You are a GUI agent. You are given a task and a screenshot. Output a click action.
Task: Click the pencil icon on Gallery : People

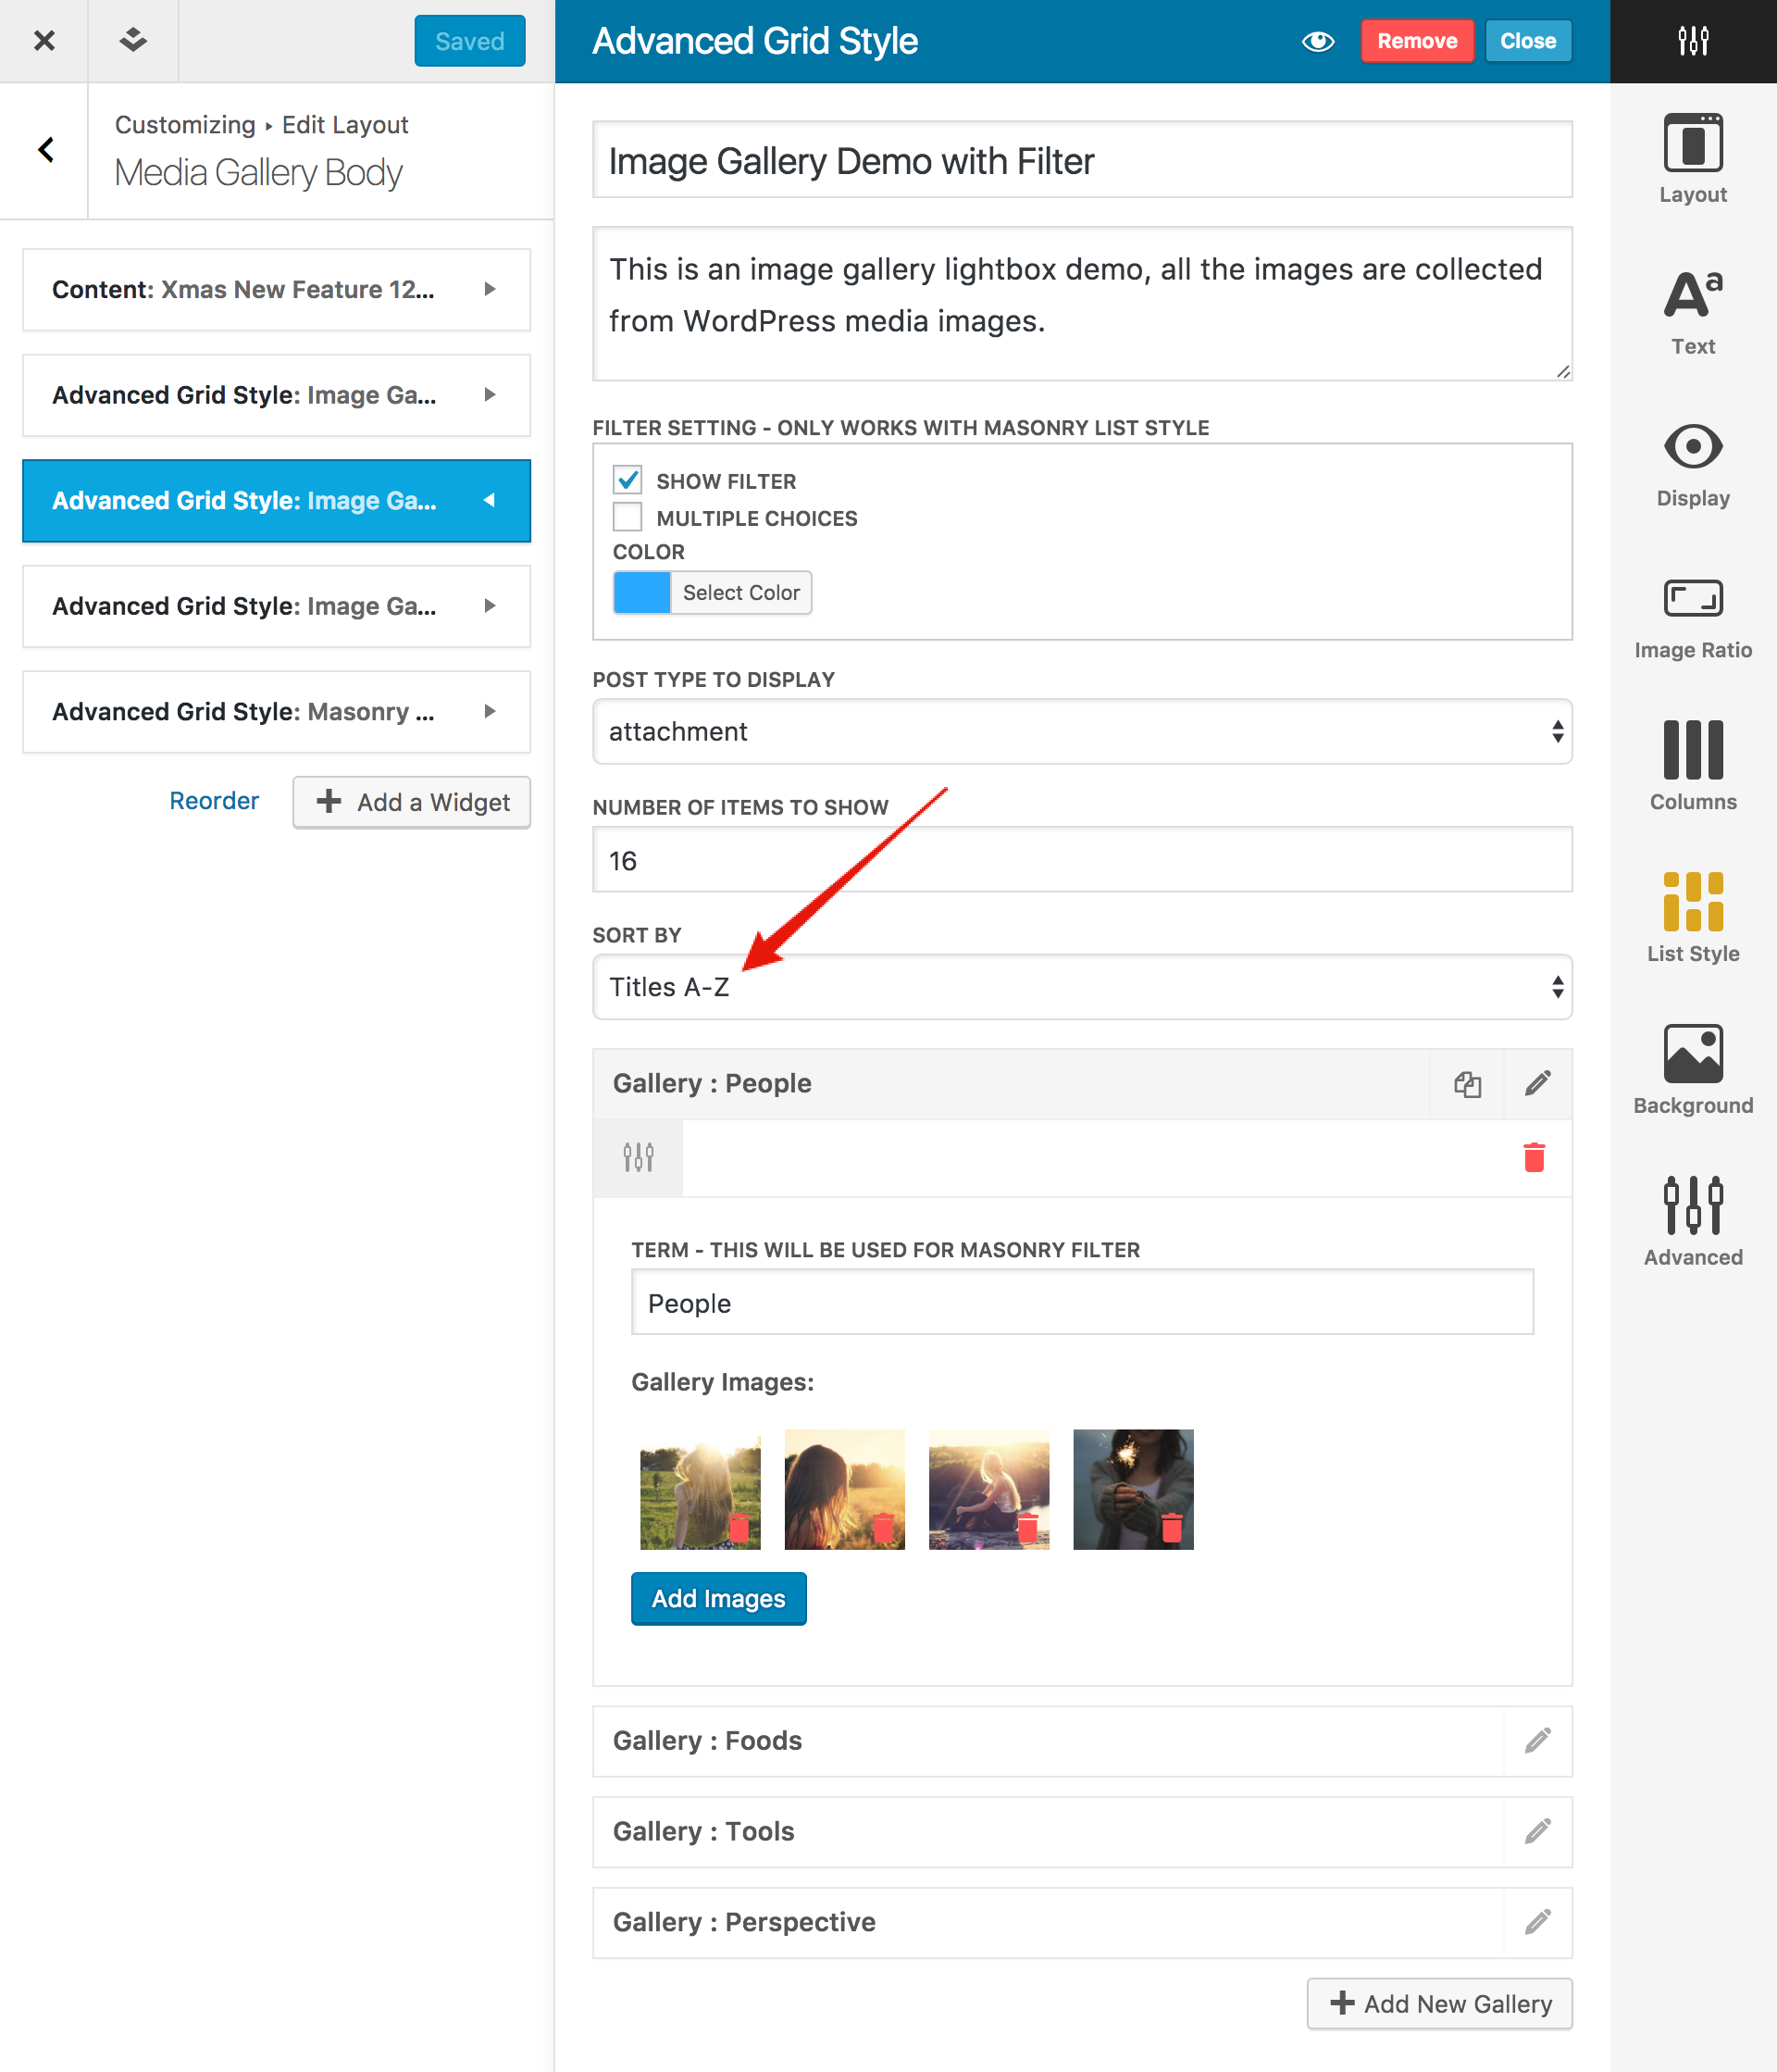point(1538,1084)
